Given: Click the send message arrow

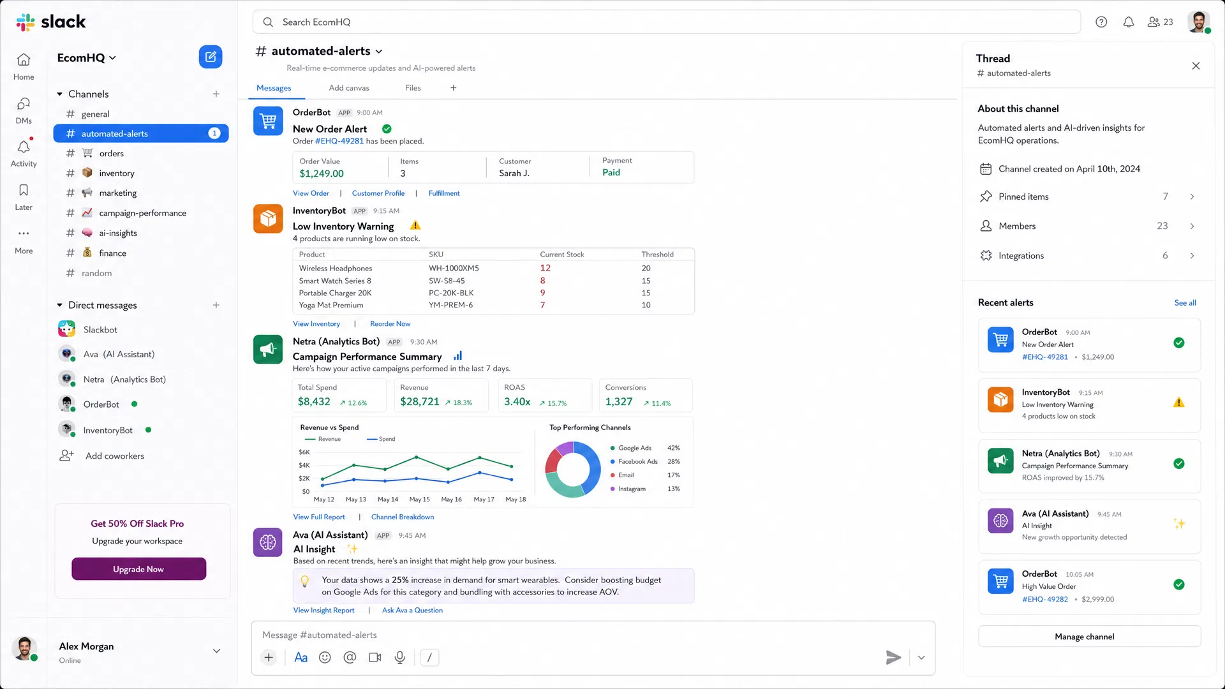Looking at the screenshot, I should coord(893,658).
